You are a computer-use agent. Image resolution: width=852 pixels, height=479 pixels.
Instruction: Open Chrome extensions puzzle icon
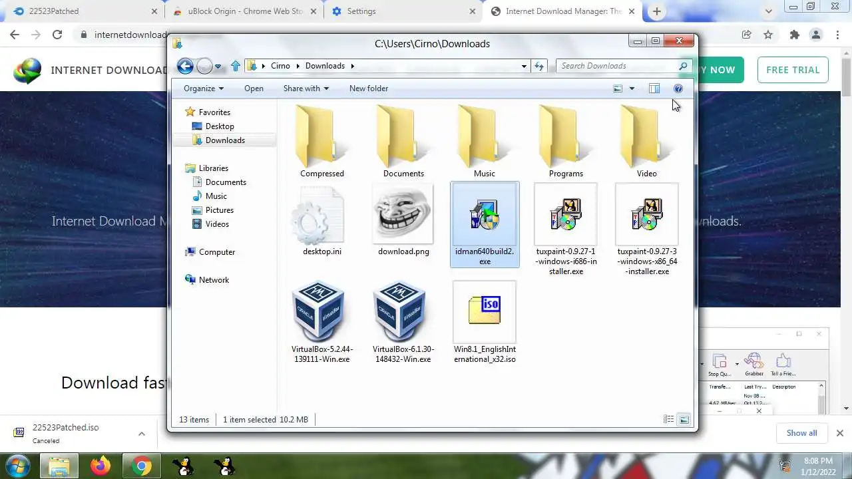pos(794,35)
